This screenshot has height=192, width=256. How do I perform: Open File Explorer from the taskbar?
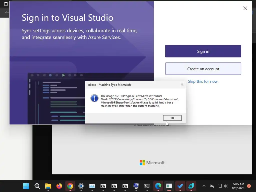point(48,186)
